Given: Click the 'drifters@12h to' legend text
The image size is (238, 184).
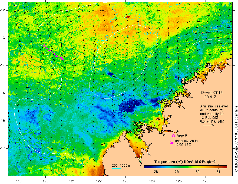Looking at the screenshot, I should pos(186,141).
